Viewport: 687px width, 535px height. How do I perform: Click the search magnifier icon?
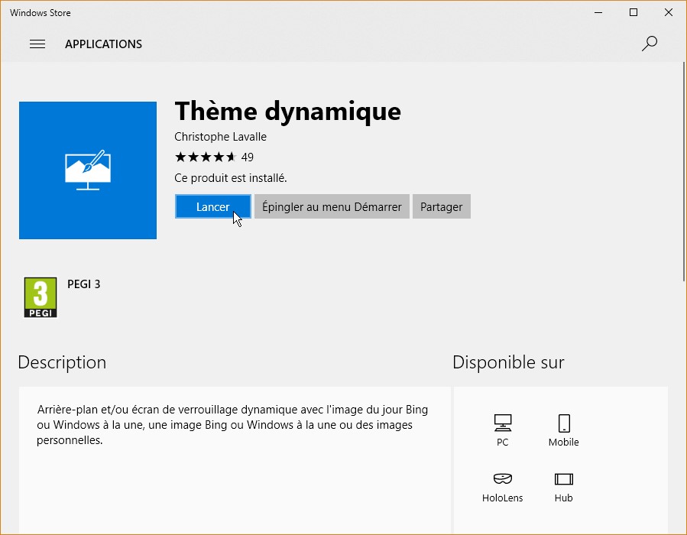650,44
